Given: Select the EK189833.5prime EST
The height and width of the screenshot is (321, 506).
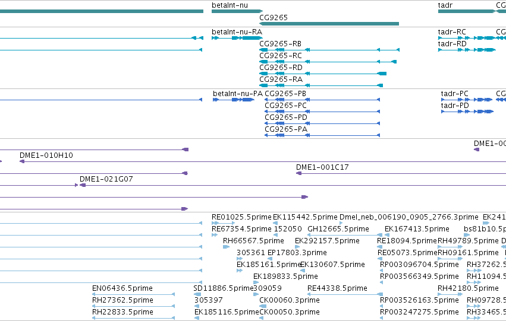Looking at the screenshot, I should tap(256, 282).
